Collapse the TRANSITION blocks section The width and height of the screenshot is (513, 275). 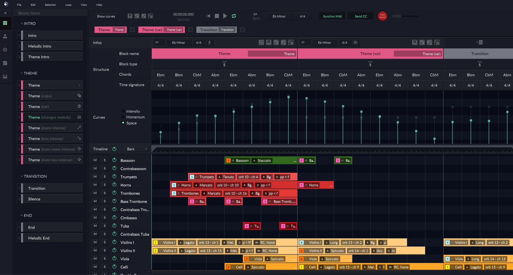tap(22, 176)
